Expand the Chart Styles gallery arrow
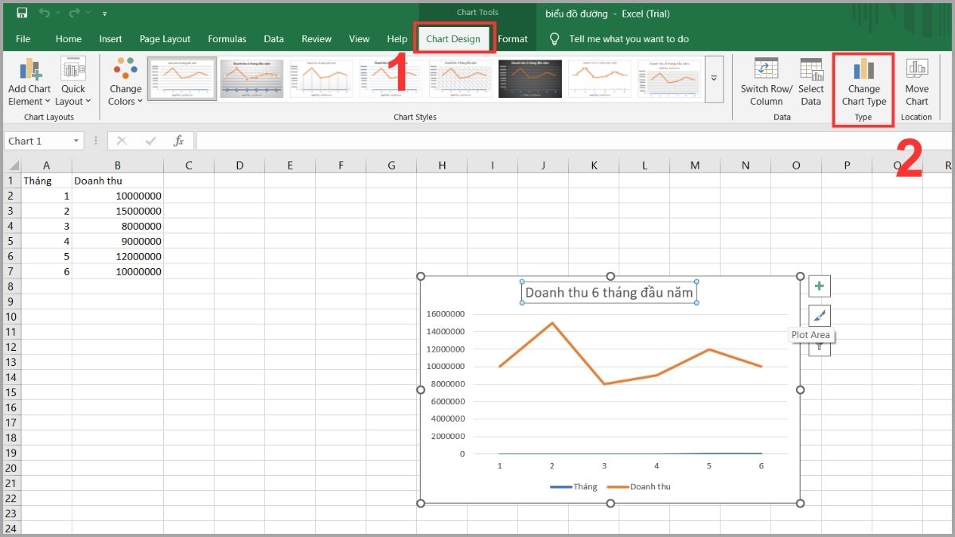Viewport: 955px width, 537px height. [714, 78]
